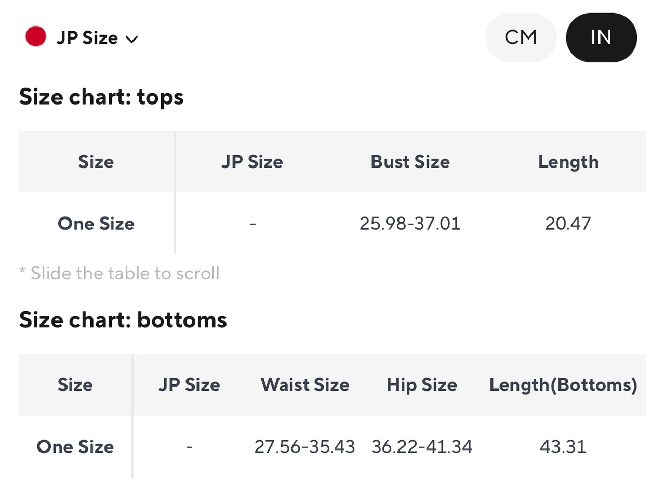This screenshot has height=489, width=665.
Task: Click the 20.47 length value
Action: tap(568, 224)
